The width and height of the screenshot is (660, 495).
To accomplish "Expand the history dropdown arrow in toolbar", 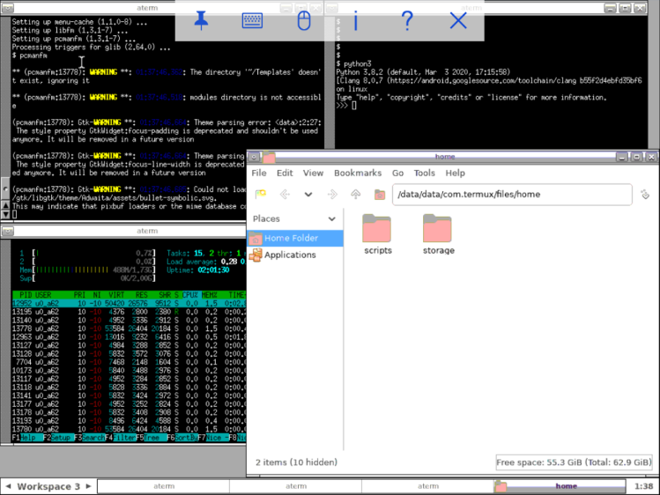I will [308, 195].
